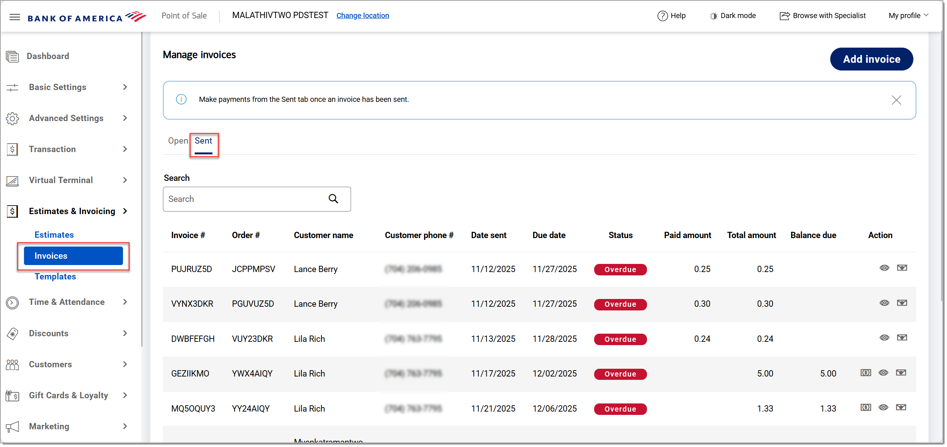Expand the Discounts chevron
This screenshot has height=447, width=947.
(x=125, y=333)
